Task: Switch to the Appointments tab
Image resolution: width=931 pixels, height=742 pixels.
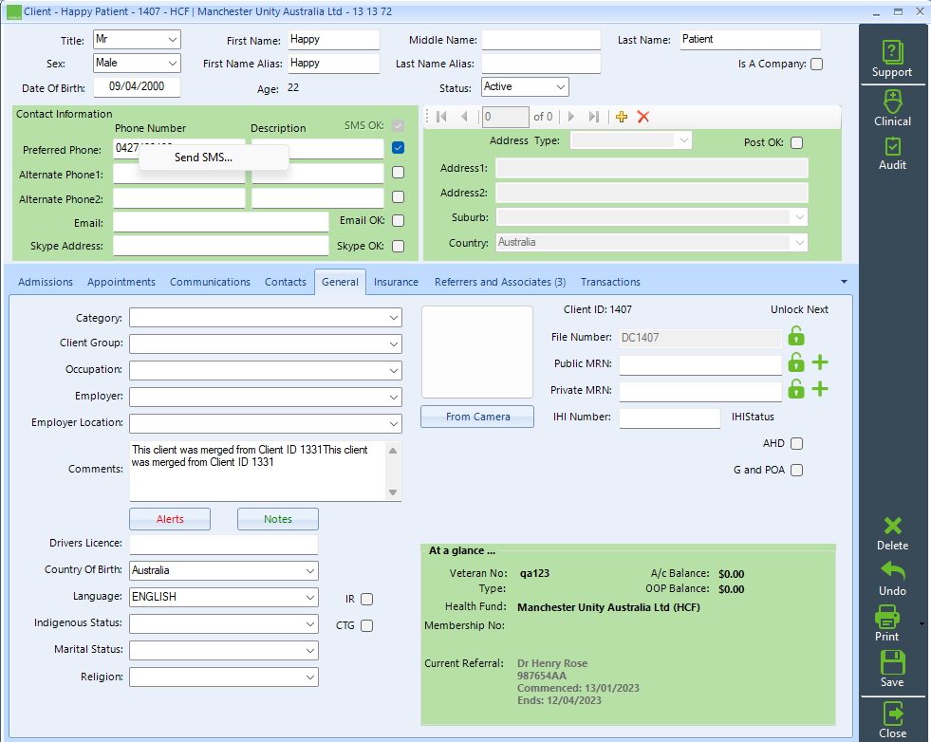Action: (x=121, y=282)
